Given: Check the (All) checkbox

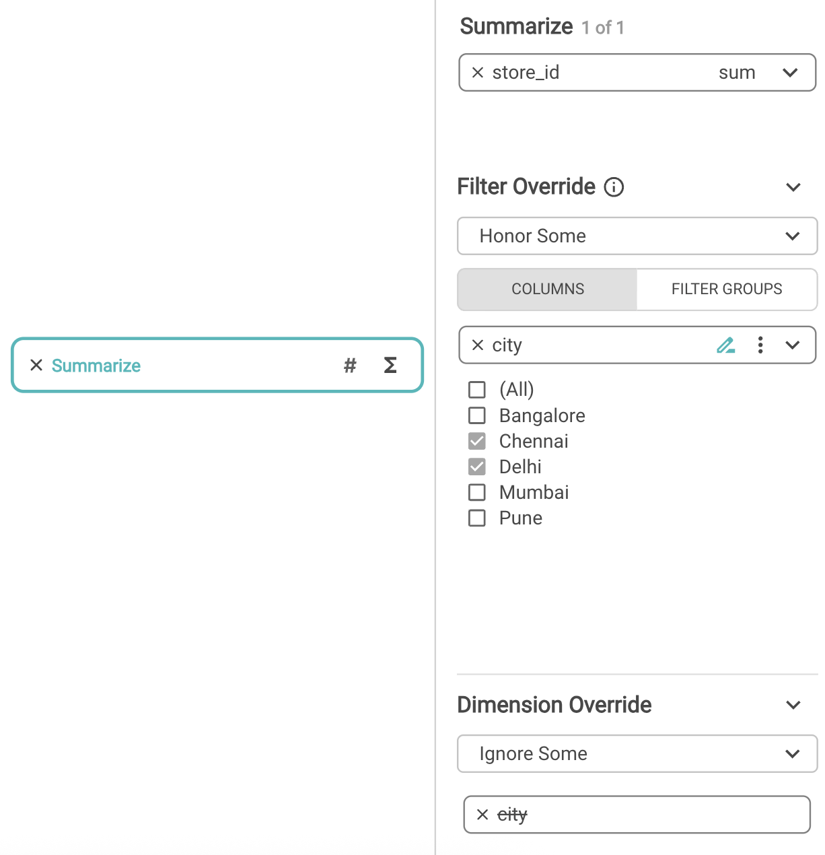Looking at the screenshot, I should click(477, 390).
